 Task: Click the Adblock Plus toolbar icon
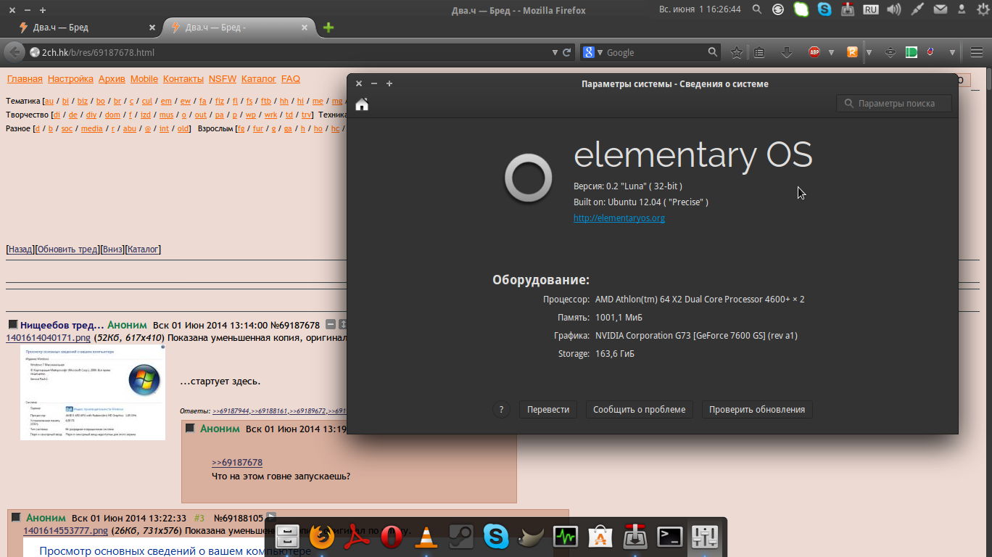pyautogui.click(x=814, y=52)
